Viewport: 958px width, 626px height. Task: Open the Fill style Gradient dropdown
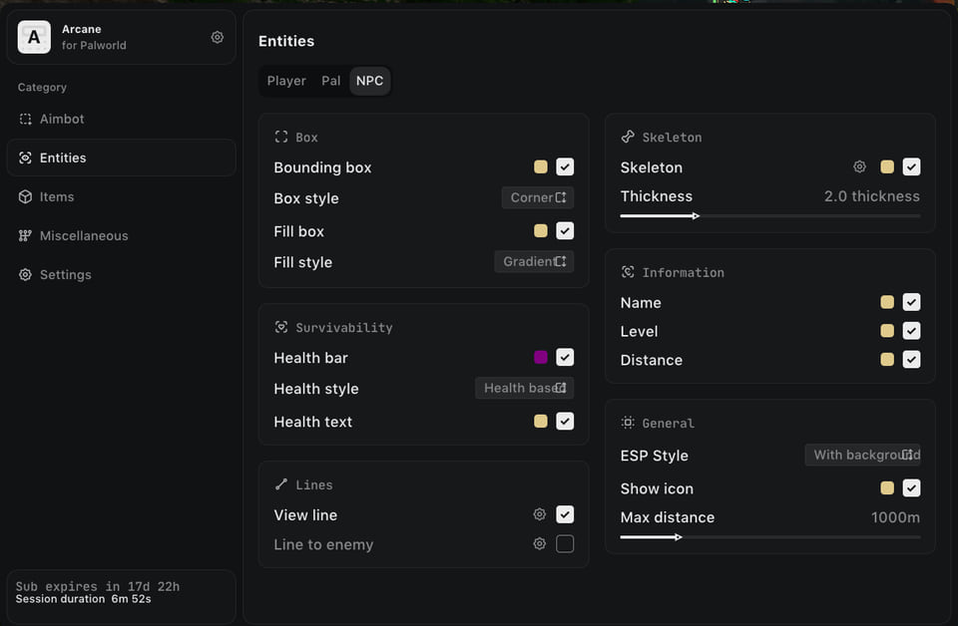534,262
